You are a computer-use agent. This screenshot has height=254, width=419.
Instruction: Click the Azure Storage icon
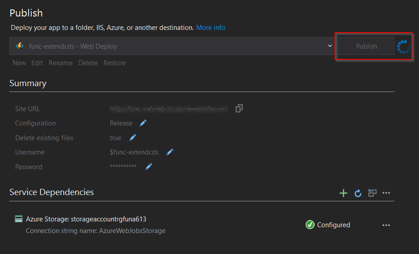pyautogui.click(x=19, y=219)
